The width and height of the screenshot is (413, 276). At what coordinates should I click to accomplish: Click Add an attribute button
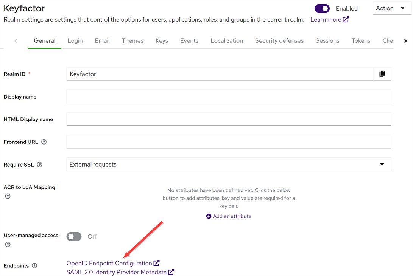coord(229,216)
